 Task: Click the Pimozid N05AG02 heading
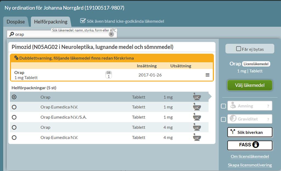click(x=92, y=47)
